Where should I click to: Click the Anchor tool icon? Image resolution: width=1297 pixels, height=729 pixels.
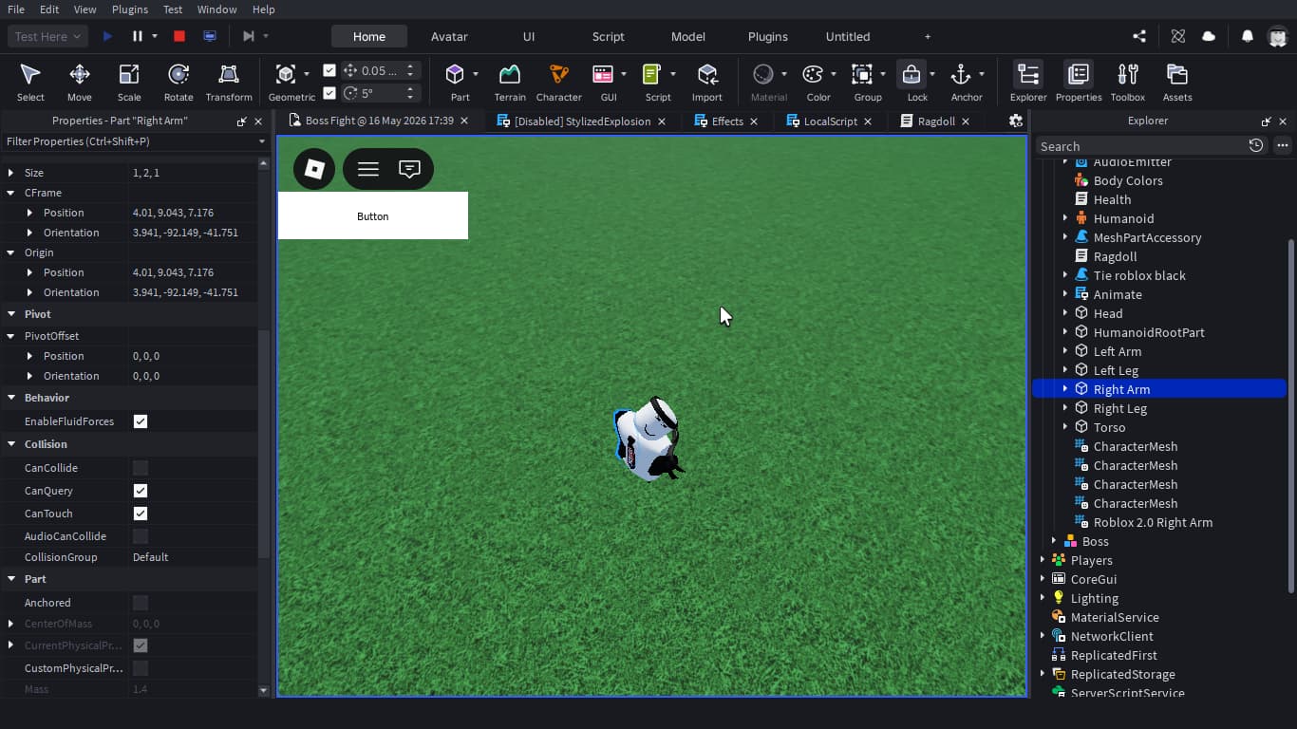click(x=962, y=75)
